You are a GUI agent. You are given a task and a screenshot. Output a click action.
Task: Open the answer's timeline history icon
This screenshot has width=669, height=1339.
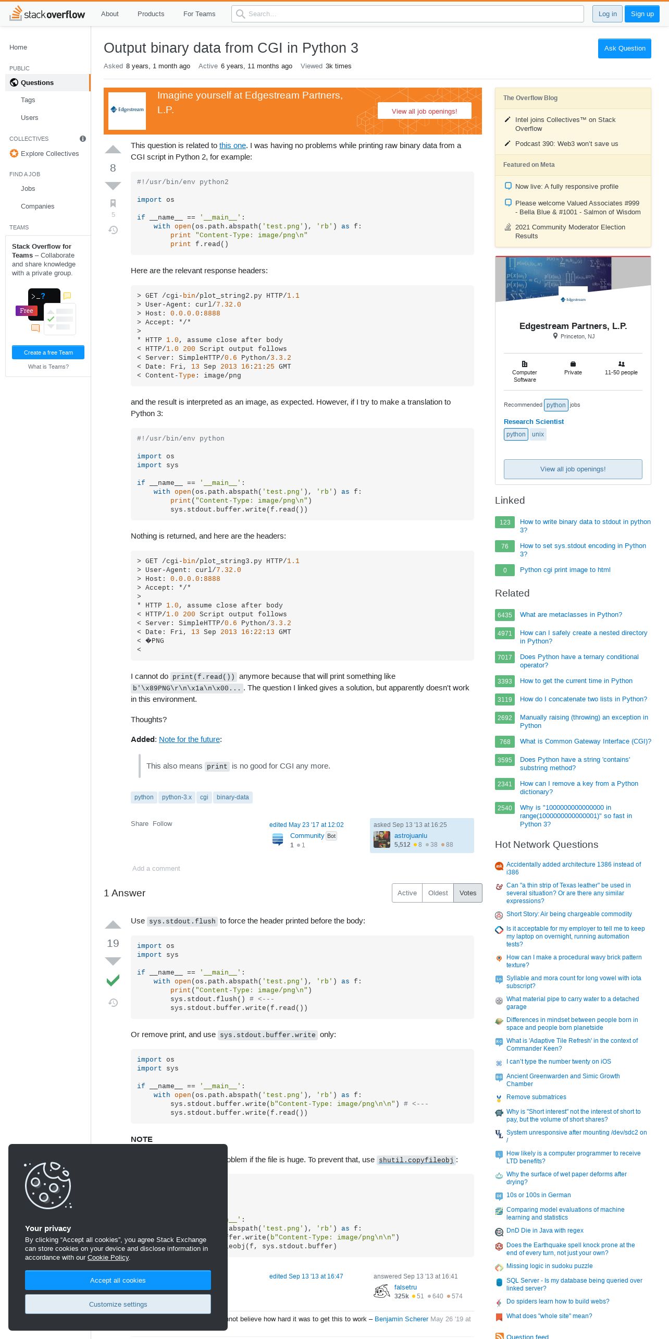[x=113, y=1003]
